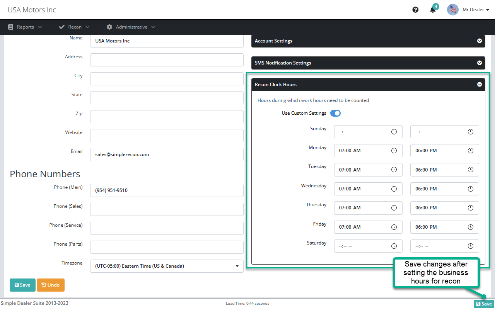The image size is (495, 309).
Task: Click the Reports book icon
Action: click(x=10, y=27)
